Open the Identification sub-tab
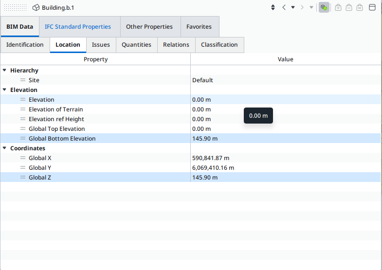The image size is (382, 270). point(25,45)
